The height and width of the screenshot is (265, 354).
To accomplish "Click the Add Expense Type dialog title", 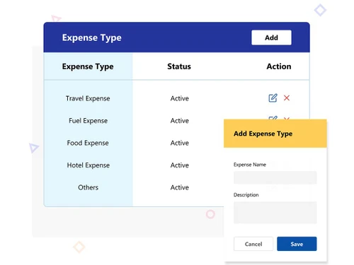I will tap(263, 134).
